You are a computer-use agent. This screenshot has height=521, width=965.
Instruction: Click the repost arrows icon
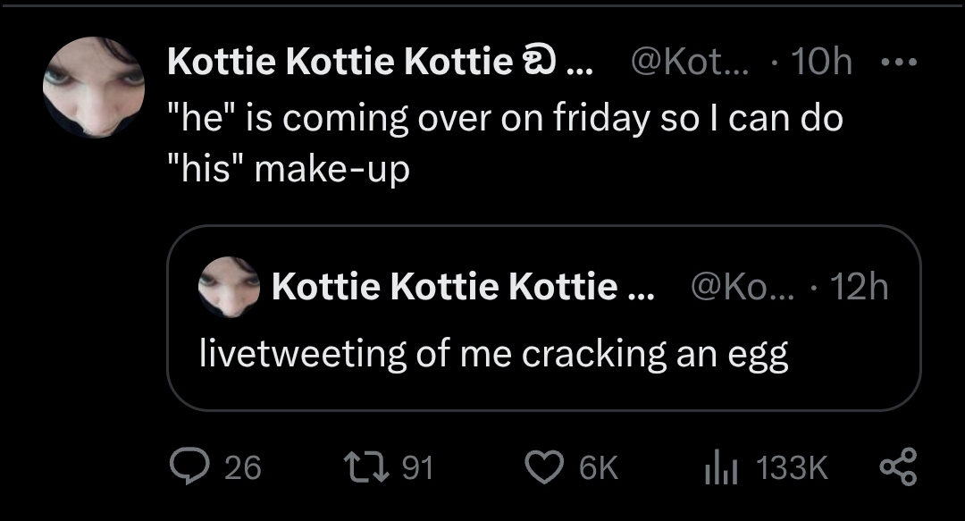tap(363, 466)
